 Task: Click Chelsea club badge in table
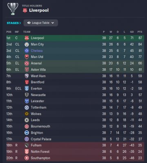coord(27,51)
